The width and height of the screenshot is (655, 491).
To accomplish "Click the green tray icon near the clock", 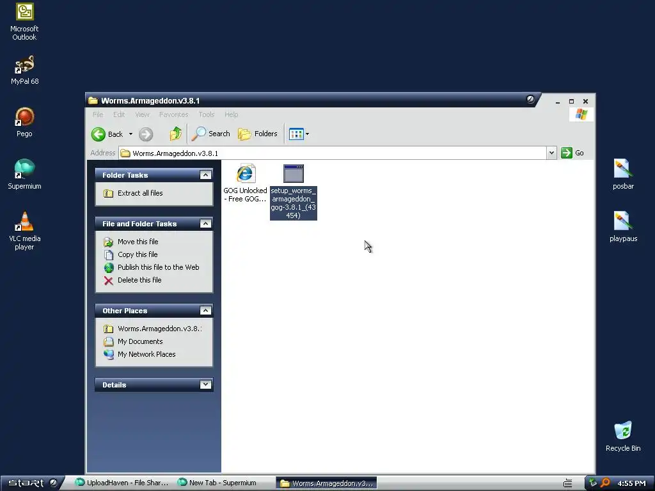I will click(593, 483).
